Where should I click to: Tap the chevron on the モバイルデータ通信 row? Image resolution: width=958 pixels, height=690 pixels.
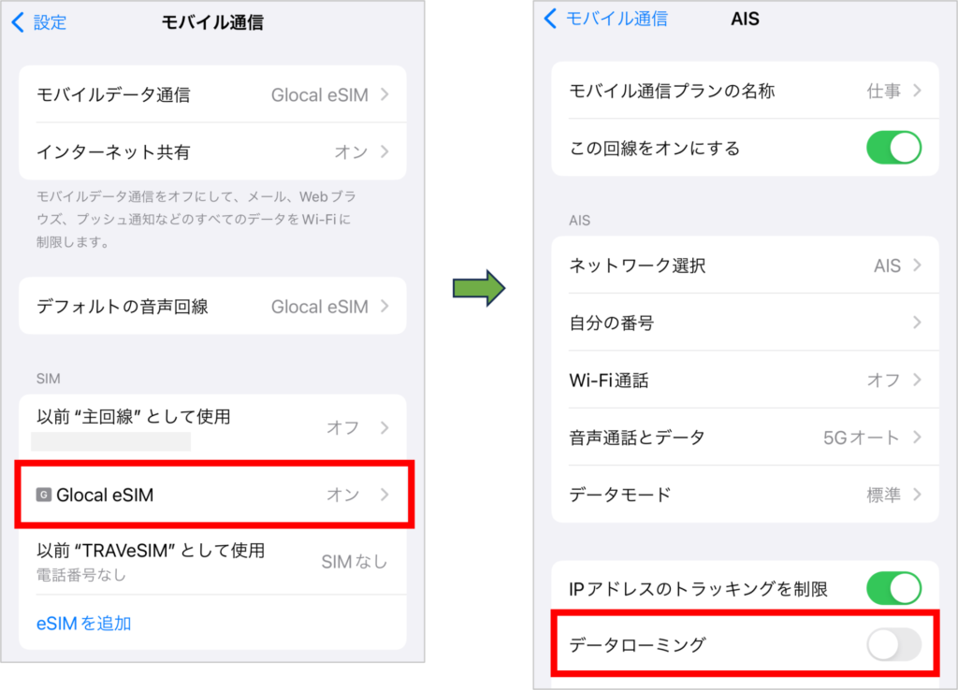[x=385, y=94]
